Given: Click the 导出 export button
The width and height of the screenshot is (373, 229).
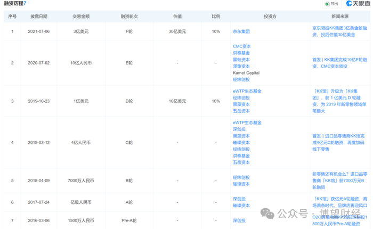Looking at the screenshot, I should pos(332,4).
